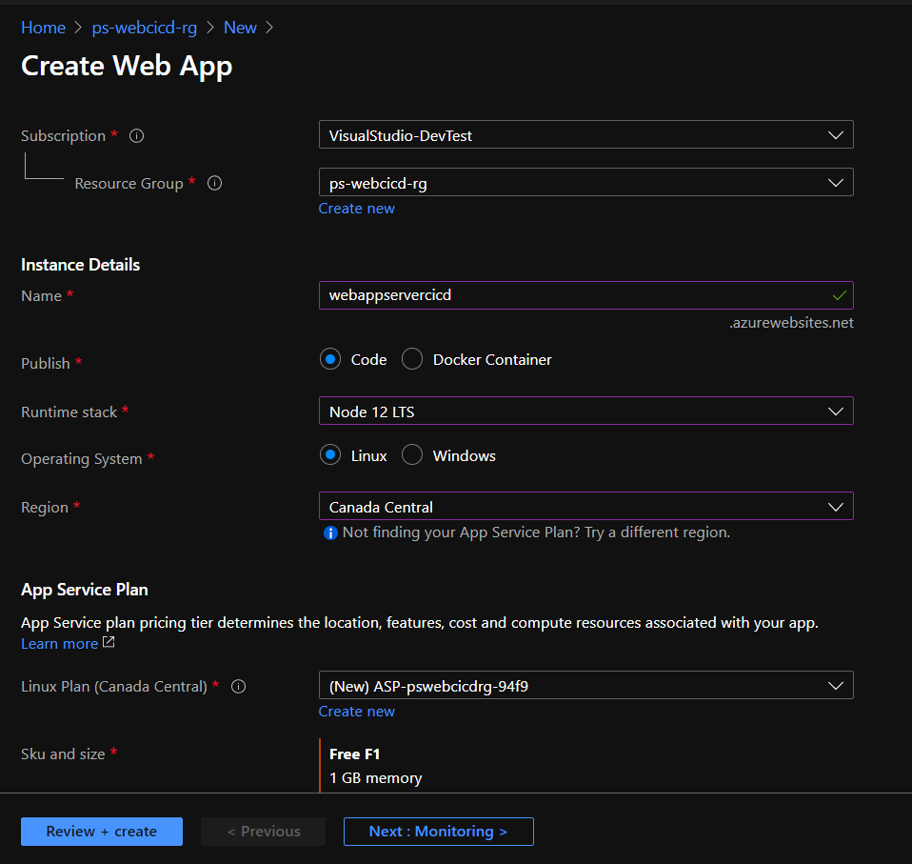Image resolution: width=912 pixels, height=864 pixels.
Task: Expand the Linux Plan dropdown
Action: [x=836, y=685]
